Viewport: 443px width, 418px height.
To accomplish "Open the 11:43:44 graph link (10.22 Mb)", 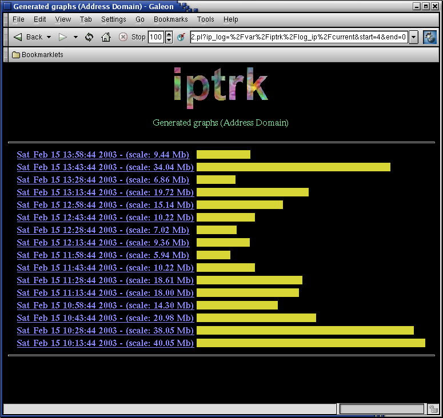I will click(105, 268).
